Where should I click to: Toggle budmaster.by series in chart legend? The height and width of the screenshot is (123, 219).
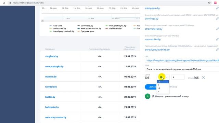point(58,28)
